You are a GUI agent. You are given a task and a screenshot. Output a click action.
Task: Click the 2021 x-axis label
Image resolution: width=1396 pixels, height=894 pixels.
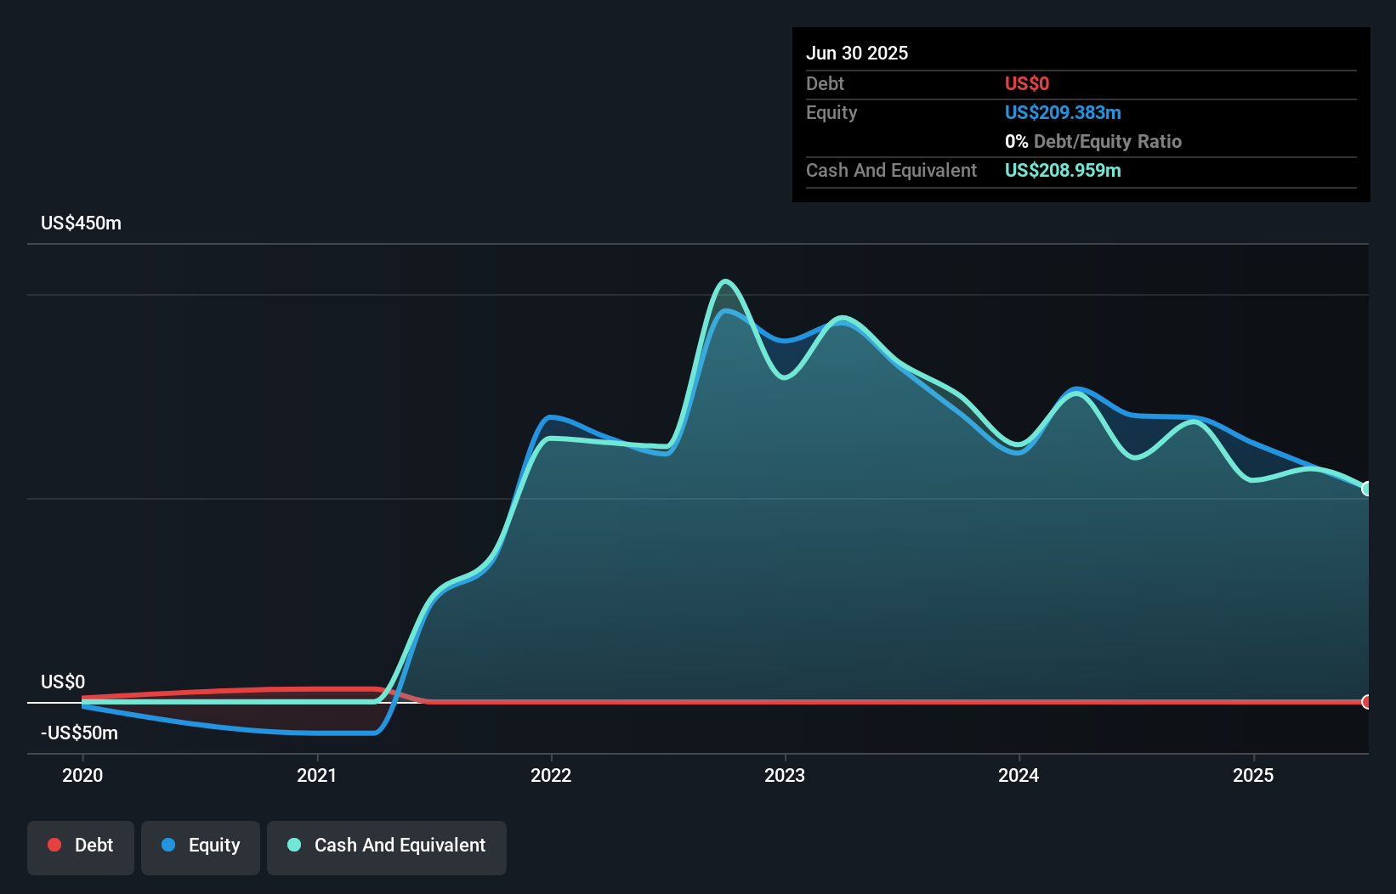316,775
